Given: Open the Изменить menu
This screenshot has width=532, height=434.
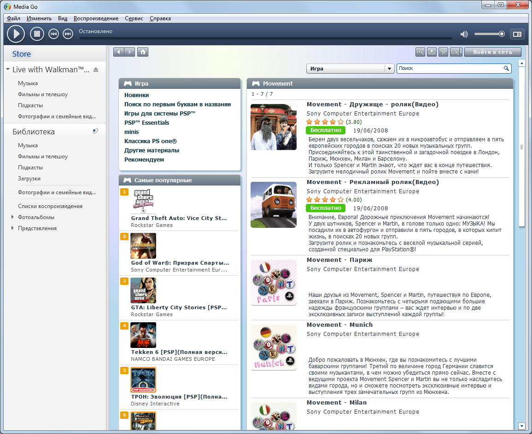Looking at the screenshot, I should [39, 18].
